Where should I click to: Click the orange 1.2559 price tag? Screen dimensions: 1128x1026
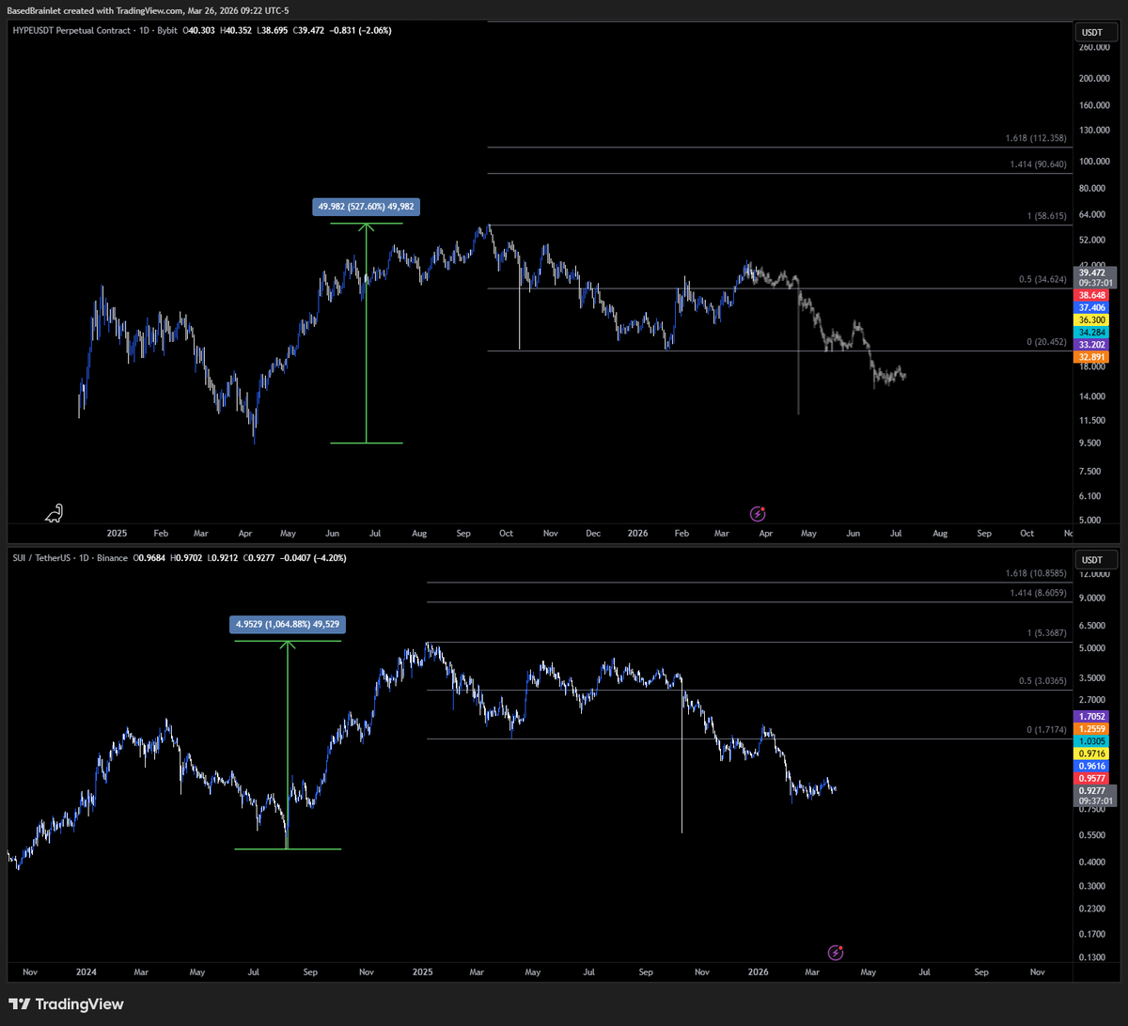point(1092,728)
